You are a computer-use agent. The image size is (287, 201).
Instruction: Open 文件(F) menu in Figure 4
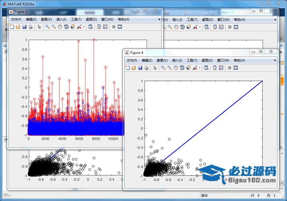[x=132, y=60]
